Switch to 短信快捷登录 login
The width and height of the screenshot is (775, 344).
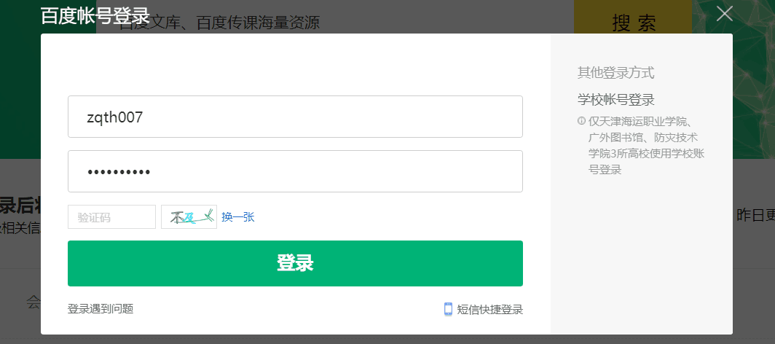point(489,310)
